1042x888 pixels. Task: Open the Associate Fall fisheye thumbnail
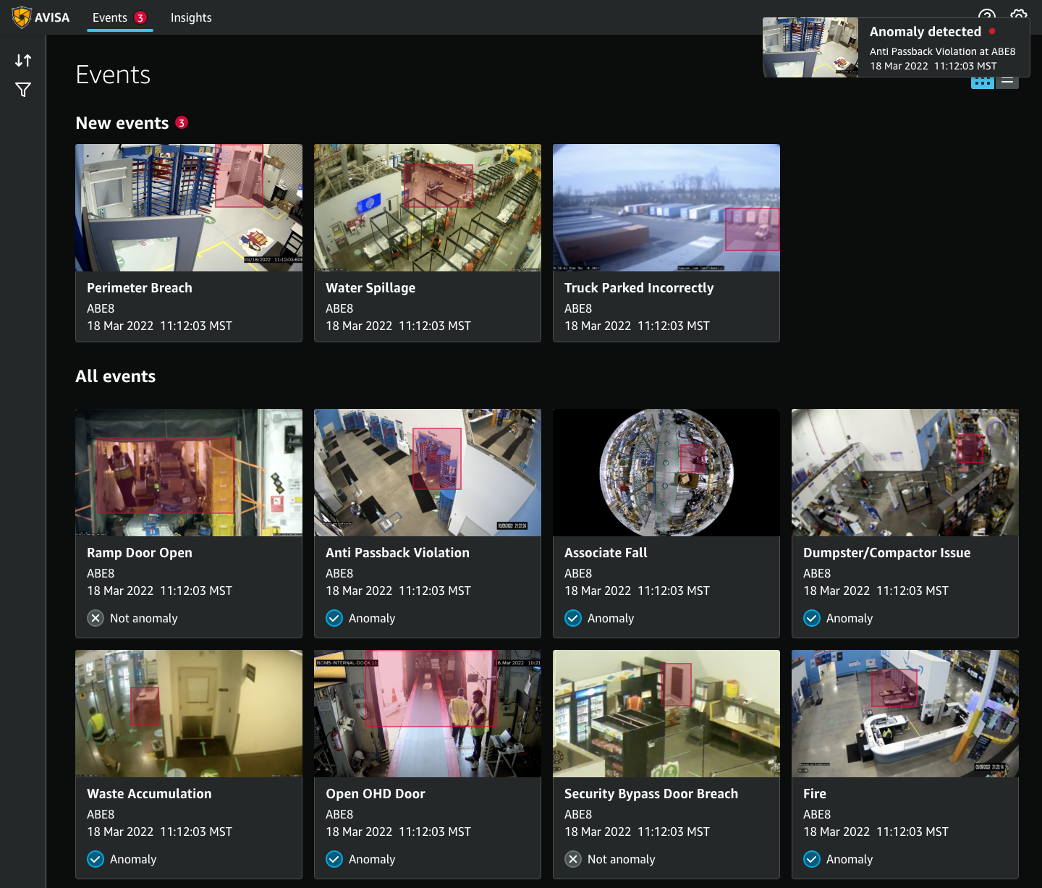coord(666,473)
